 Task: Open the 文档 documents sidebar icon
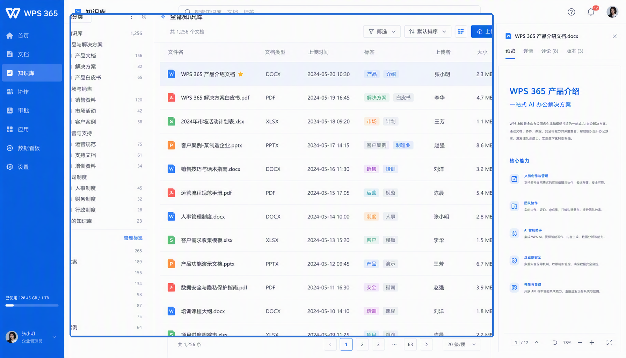10,54
